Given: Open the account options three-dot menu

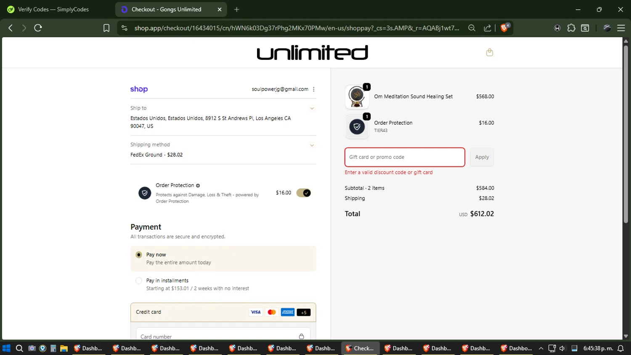Looking at the screenshot, I should coord(314,89).
